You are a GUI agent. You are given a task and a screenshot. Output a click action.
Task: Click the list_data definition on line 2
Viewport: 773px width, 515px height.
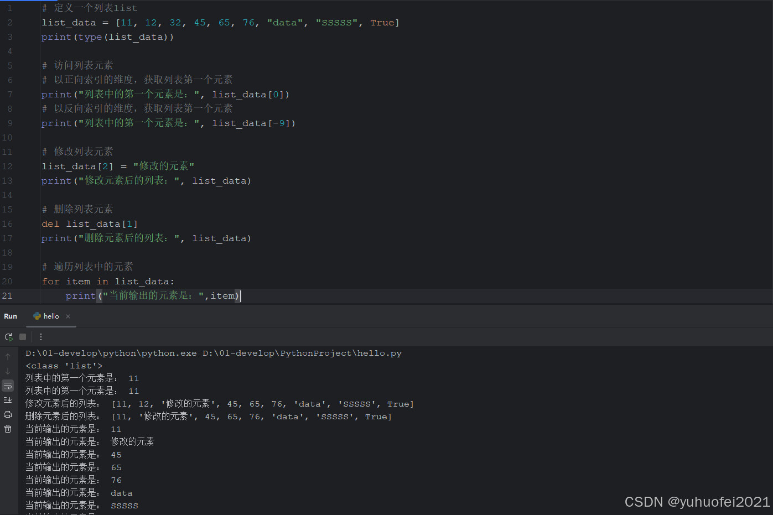coord(221,23)
